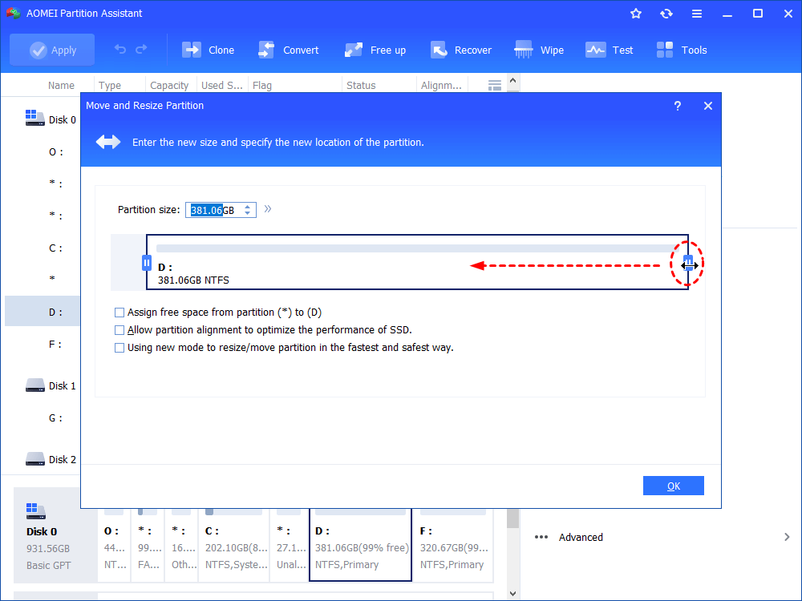Click the Disk 1 drive icon
The image size is (802, 601).
[x=35, y=385]
